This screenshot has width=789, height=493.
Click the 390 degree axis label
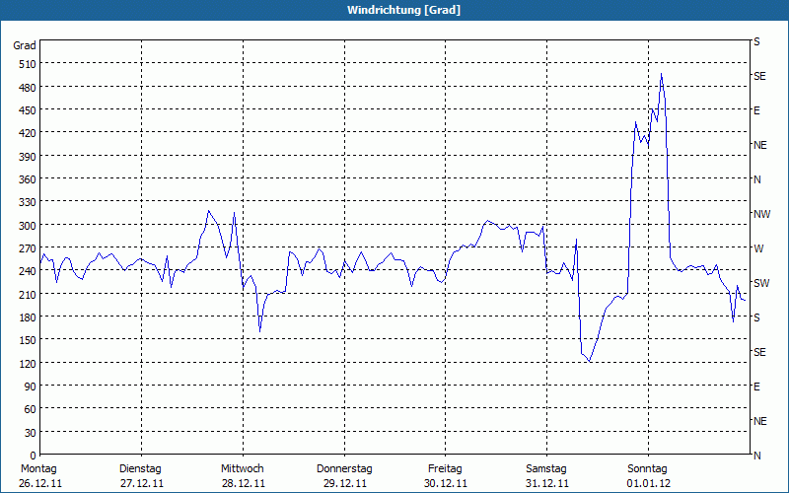pyautogui.click(x=28, y=157)
